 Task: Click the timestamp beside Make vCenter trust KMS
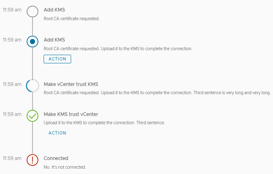click(12, 84)
